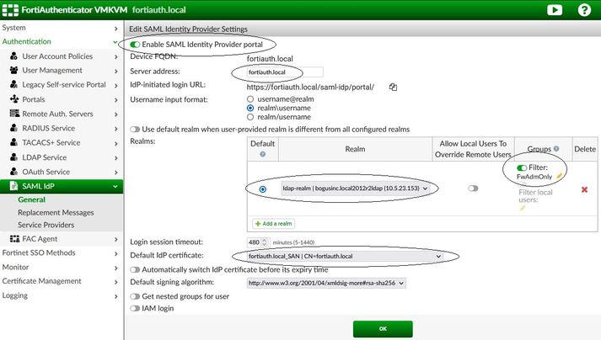Click the User Account Policies icon
The image size is (601, 340).
[13, 56]
